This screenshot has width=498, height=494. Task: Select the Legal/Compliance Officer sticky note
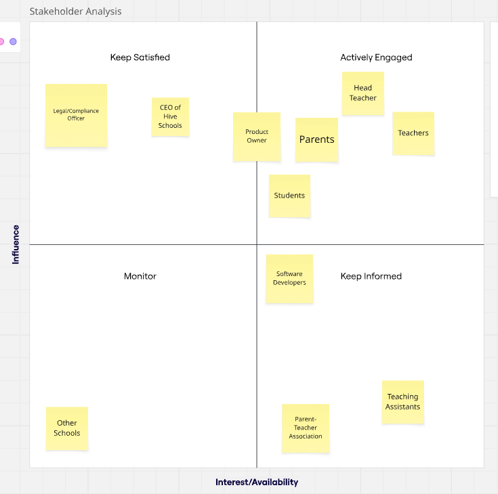point(76,115)
